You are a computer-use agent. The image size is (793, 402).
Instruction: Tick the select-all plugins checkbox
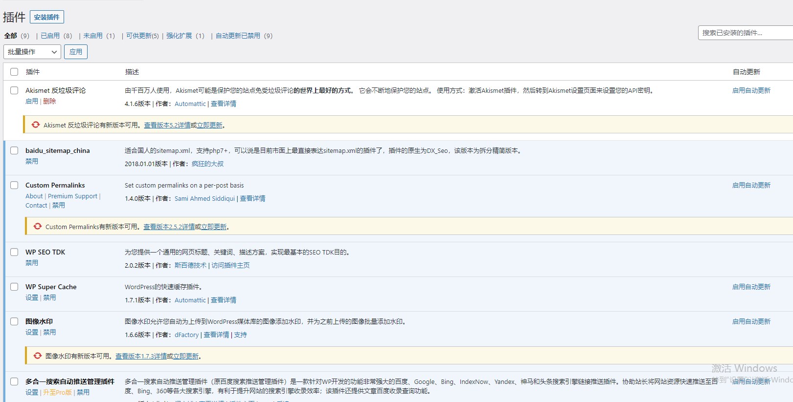point(14,72)
